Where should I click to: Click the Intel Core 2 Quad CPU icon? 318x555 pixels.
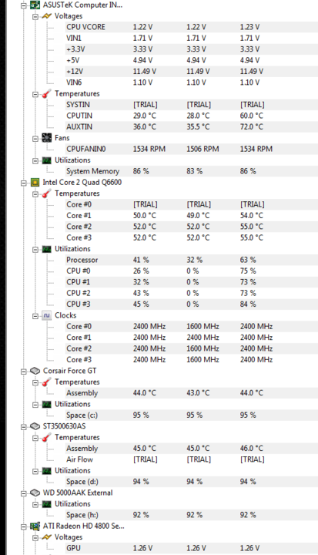click(35, 182)
